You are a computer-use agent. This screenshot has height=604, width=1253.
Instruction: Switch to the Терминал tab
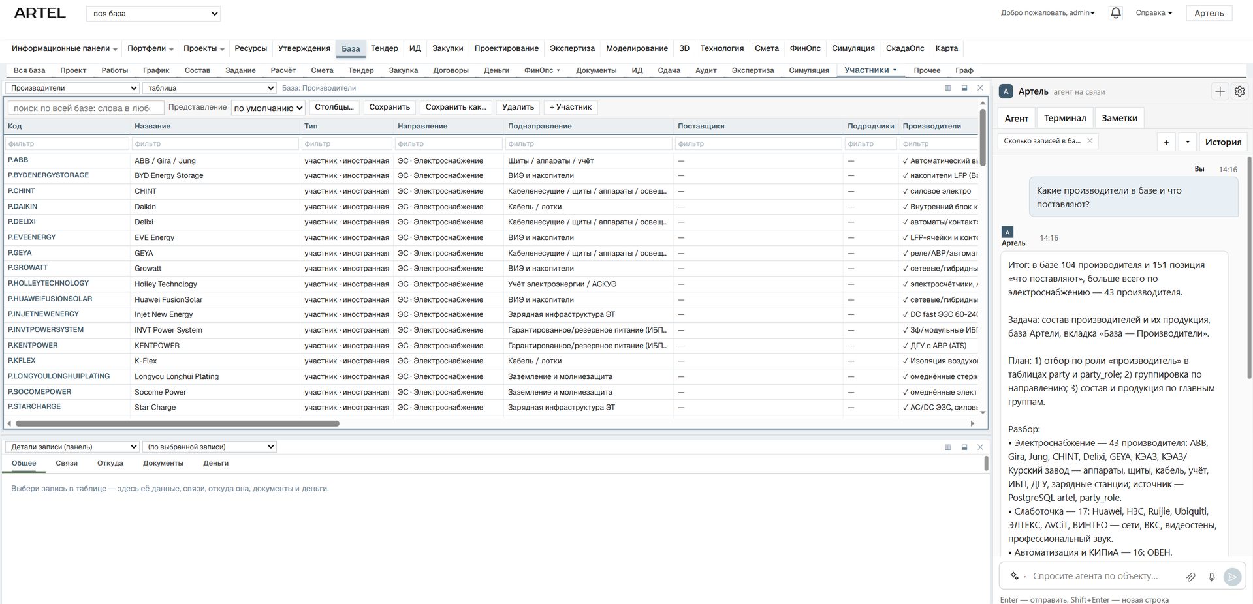(x=1064, y=118)
